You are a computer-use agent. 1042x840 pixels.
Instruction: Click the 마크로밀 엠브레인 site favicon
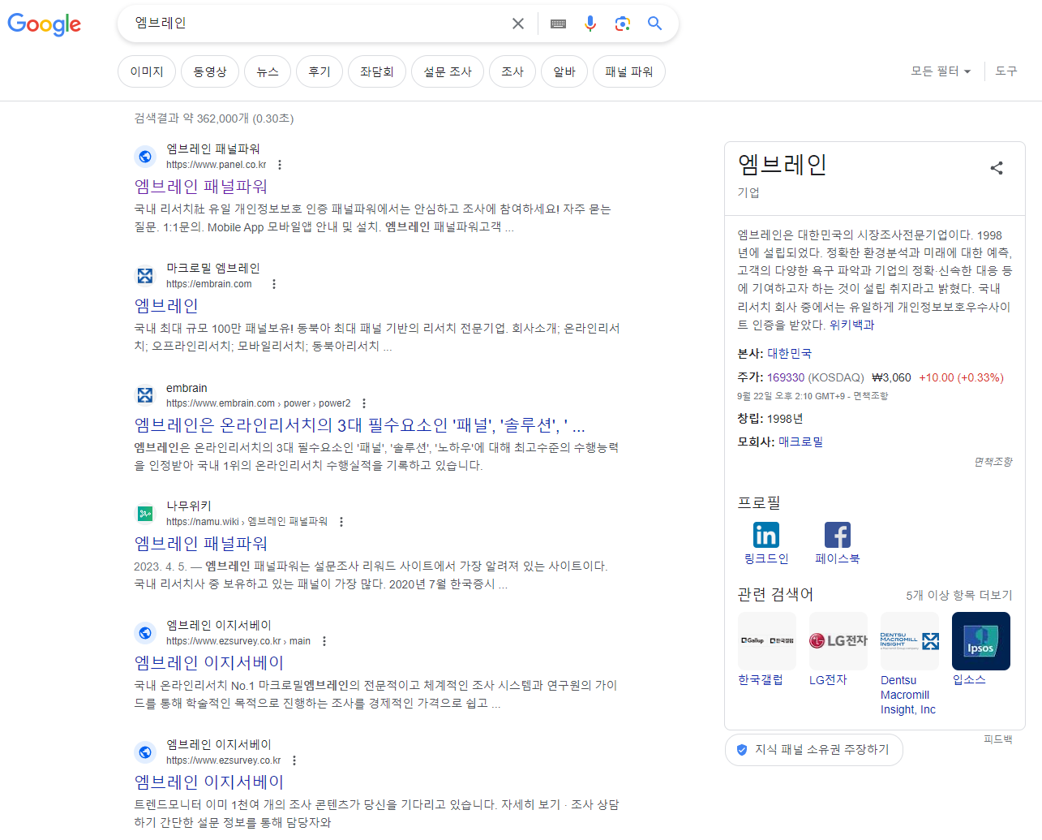click(x=145, y=276)
